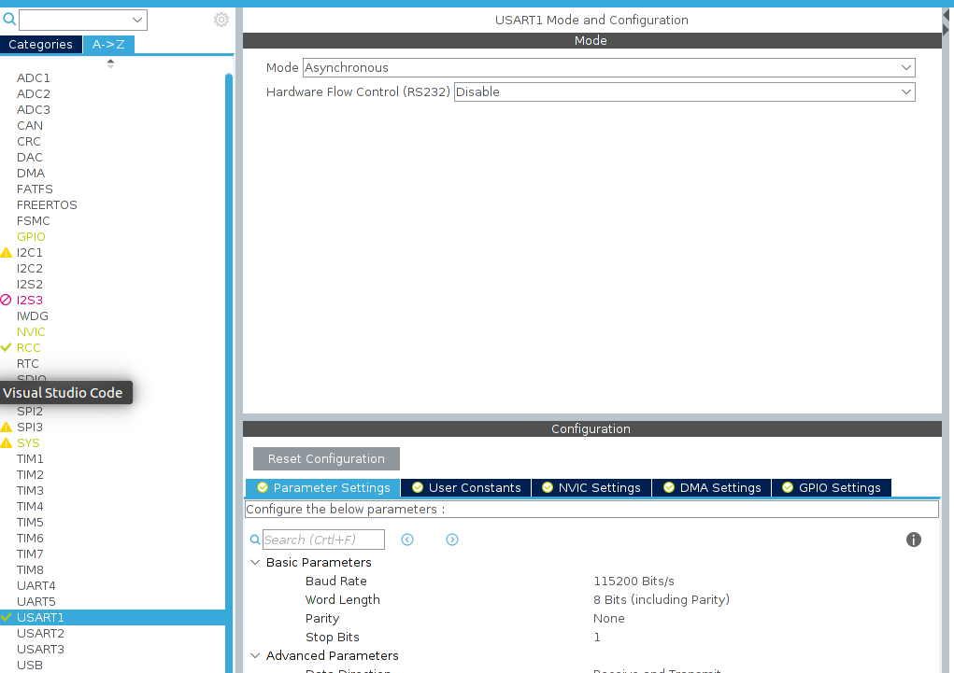The image size is (954, 673).
Task: Select NVIC in the list
Action: click(x=31, y=331)
